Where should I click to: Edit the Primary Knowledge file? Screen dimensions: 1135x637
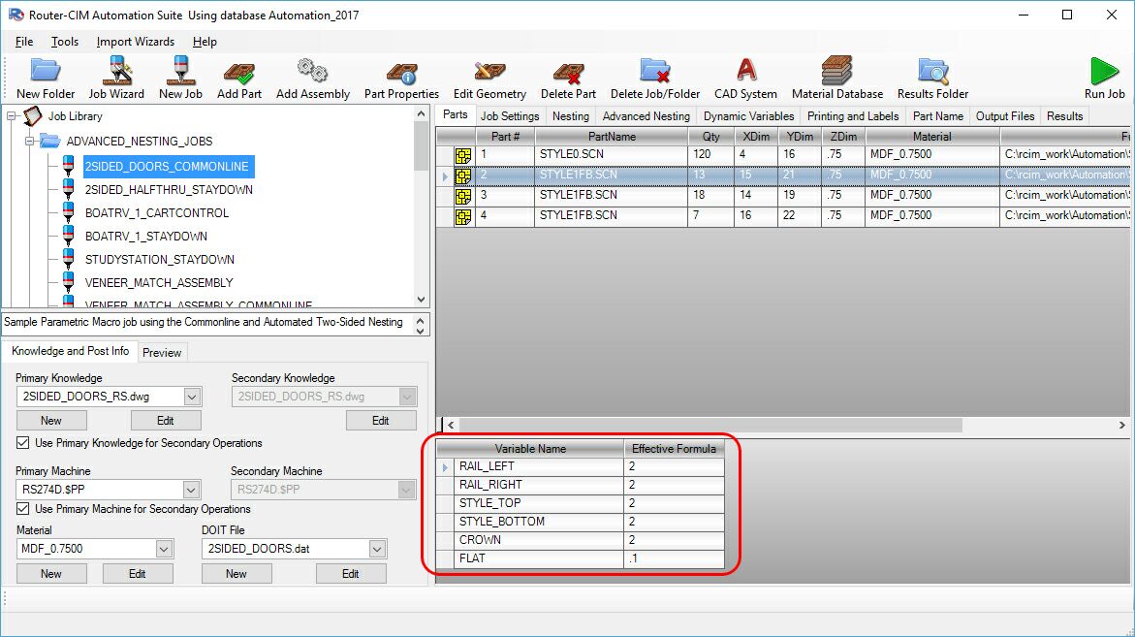coord(166,420)
